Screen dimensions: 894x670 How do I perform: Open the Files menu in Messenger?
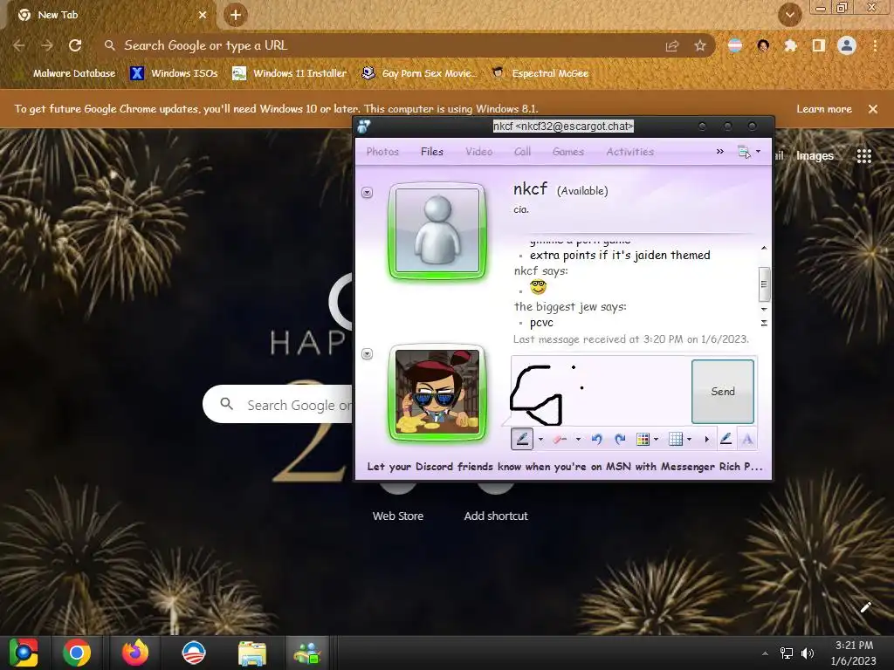(431, 152)
